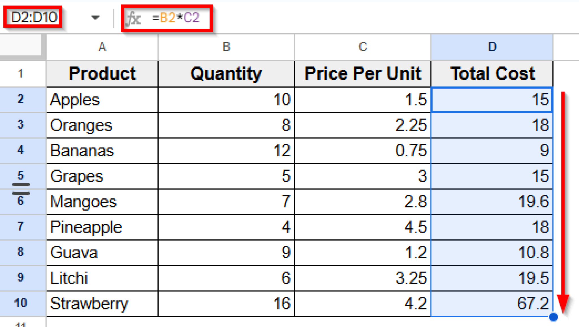
Task: Select the Quantity header cell
Action: pyautogui.click(x=226, y=73)
